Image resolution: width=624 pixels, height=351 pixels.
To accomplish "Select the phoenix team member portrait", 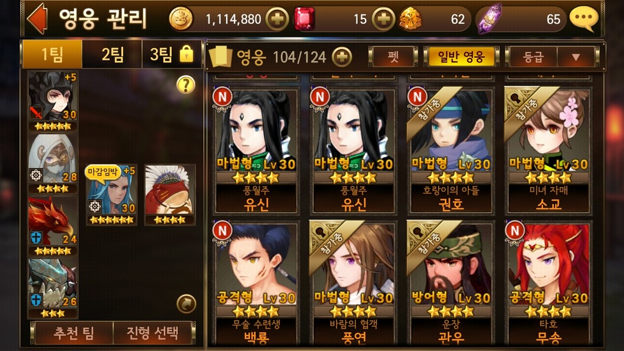I will pos(52,225).
